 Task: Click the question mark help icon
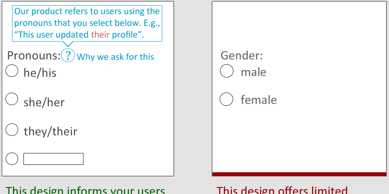[x=68, y=55]
